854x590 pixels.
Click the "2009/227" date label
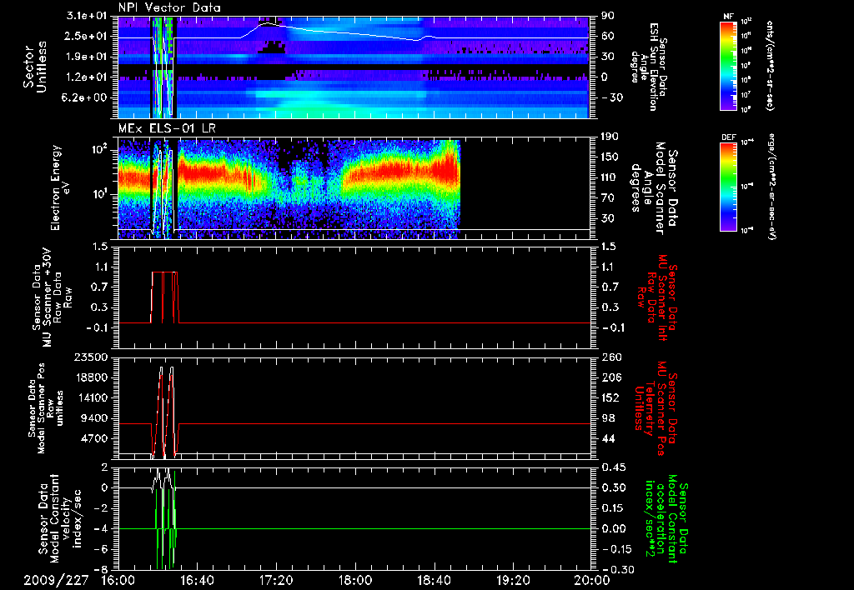pos(56,580)
